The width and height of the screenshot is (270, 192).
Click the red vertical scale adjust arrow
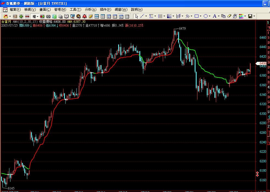pos(257,174)
